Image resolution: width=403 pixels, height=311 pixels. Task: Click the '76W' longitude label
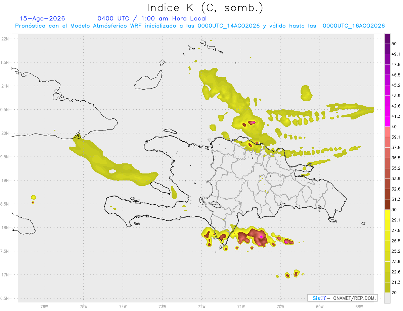(44, 307)
